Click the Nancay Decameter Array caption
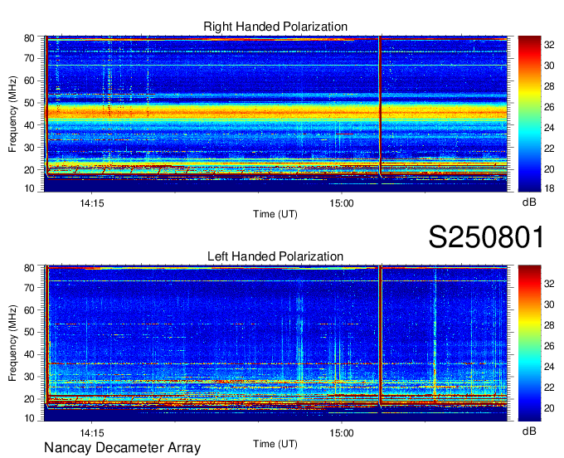This screenshot has width=564, height=458. pos(122,448)
